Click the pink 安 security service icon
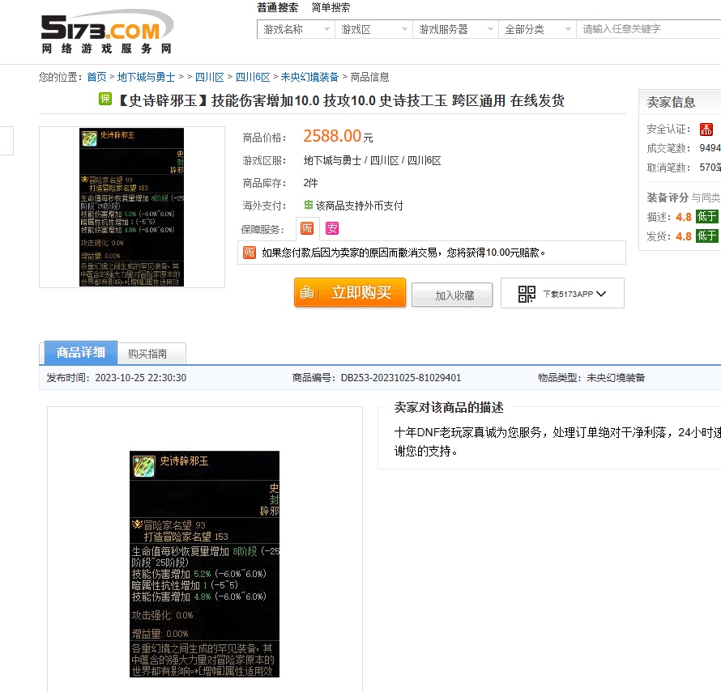Screen dimensions: 721x692 [332, 228]
